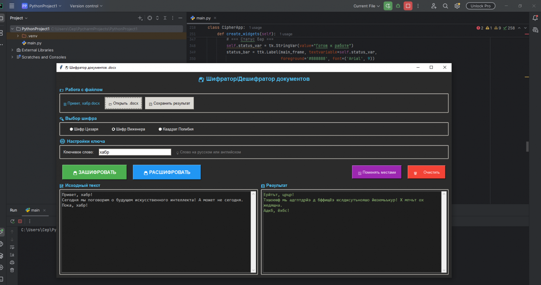Click the Результат text area vertical scrollbar
Image resolution: width=541 pixels, height=285 pixels.
point(444,232)
